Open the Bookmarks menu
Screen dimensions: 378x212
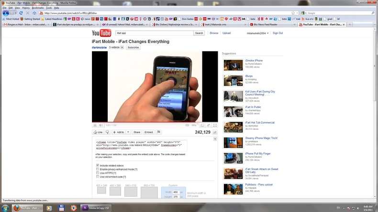tap(37, 8)
